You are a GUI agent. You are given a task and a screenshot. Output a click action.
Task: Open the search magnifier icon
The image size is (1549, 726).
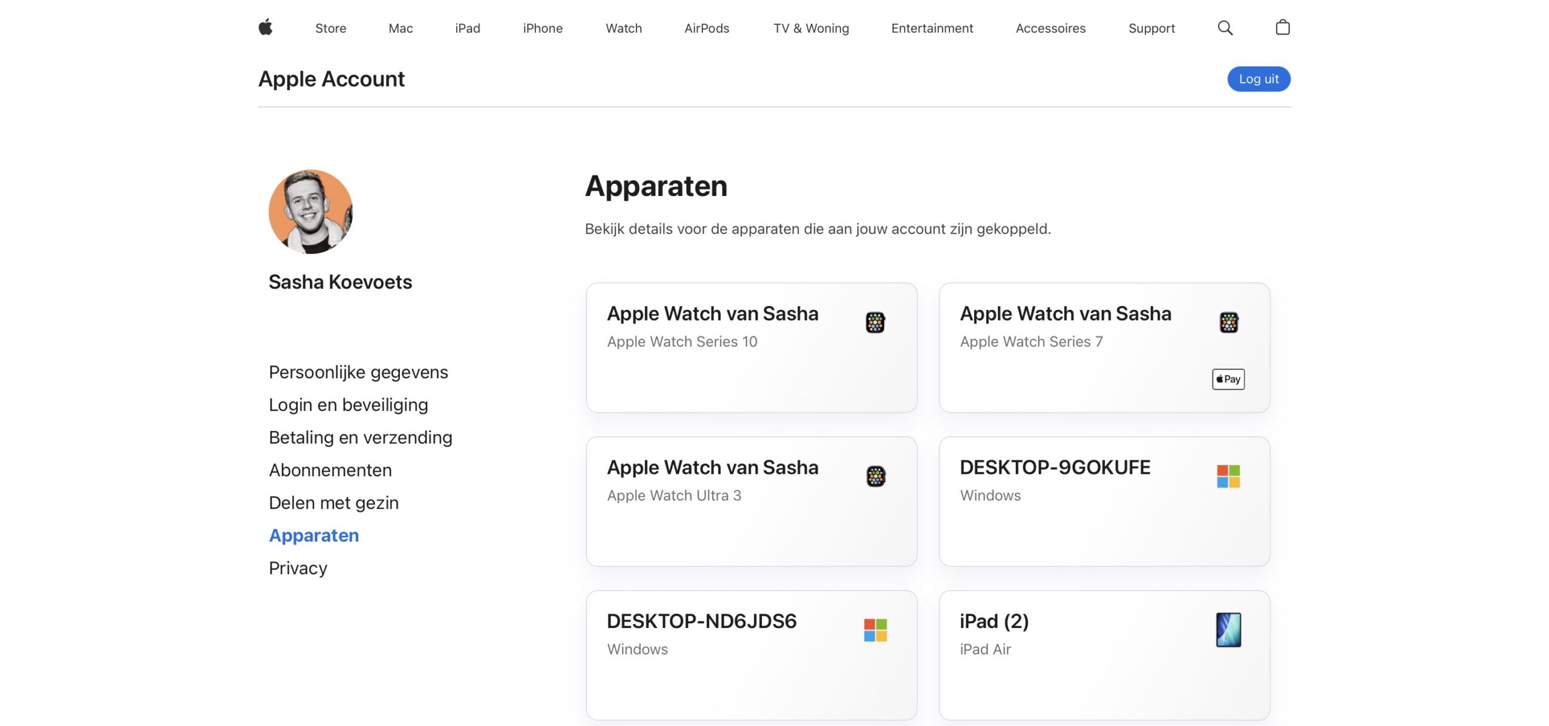coord(1225,28)
